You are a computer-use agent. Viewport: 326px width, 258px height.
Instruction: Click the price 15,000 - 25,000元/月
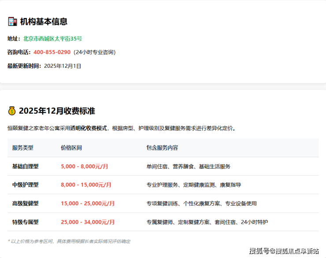point(88,203)
